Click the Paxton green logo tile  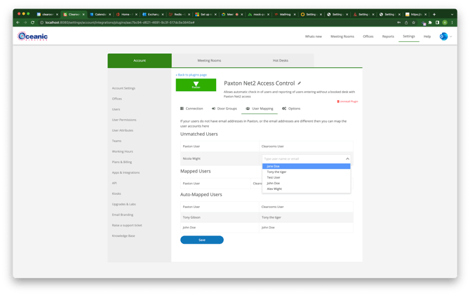pyautogui.click(x=196, y=85)
